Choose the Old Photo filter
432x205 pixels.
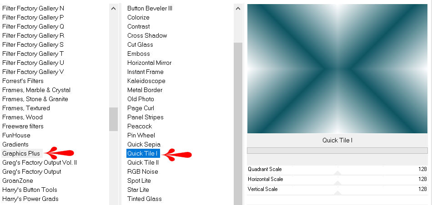(x=141, y=99)
